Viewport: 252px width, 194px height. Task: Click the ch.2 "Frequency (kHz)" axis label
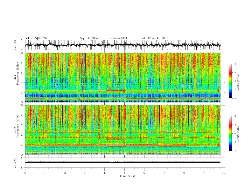[x=18, y=126]
